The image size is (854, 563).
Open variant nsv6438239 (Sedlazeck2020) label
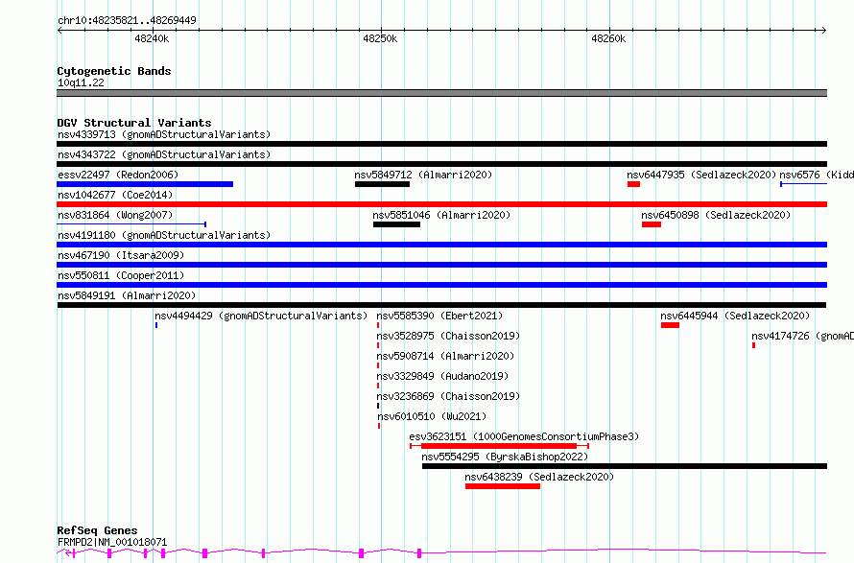(539, 477)
